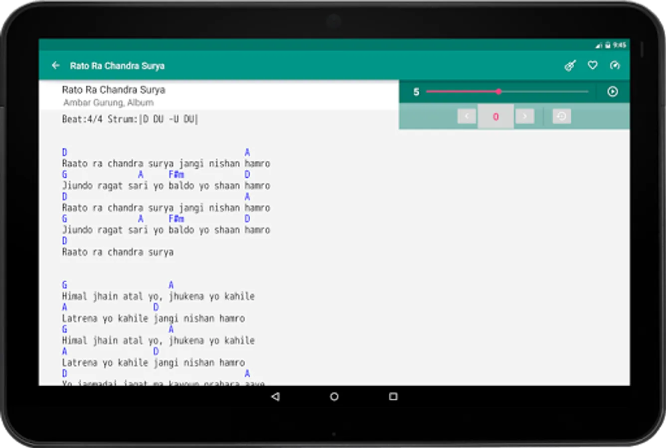This screenshot has height=448, width=666.
Task: Tap the Android back navigation button
Action: point(275,396)
